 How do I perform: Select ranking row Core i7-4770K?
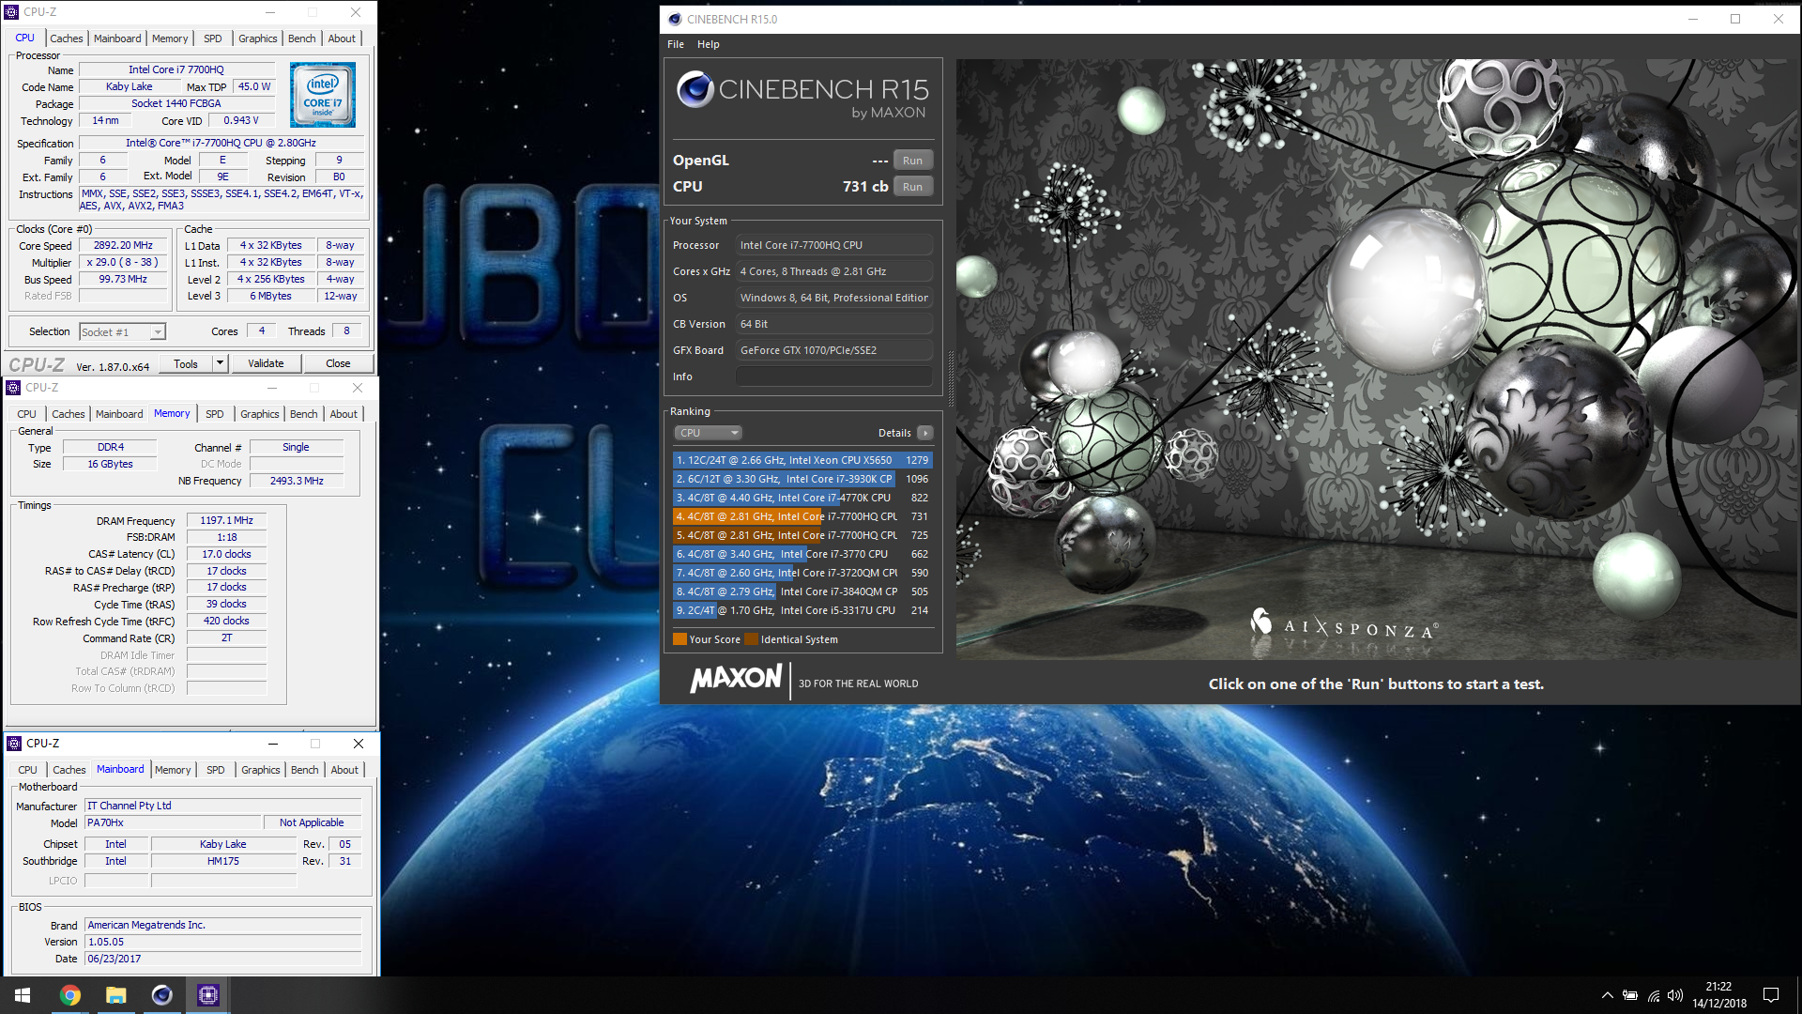(x=802, y=498)
